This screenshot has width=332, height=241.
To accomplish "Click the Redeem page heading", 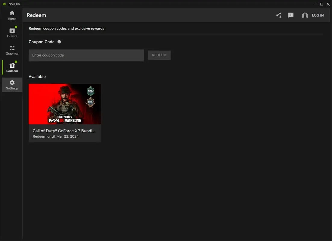I will 36,15.
